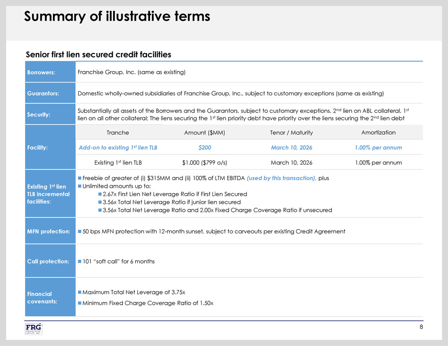The height and width of the screenshot is (346, 448).
Task: Click the 'Tranche' column header
Action: click(118, 133)
